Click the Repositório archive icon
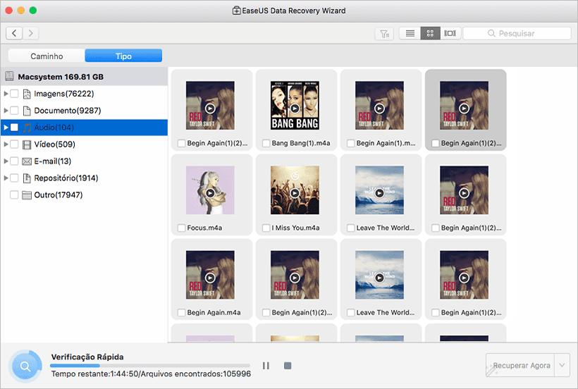 tap(27, 178)
